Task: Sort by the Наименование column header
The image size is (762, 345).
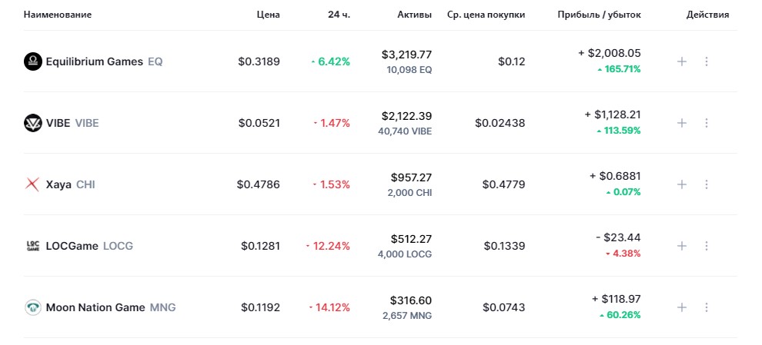Action: point(58,15)
